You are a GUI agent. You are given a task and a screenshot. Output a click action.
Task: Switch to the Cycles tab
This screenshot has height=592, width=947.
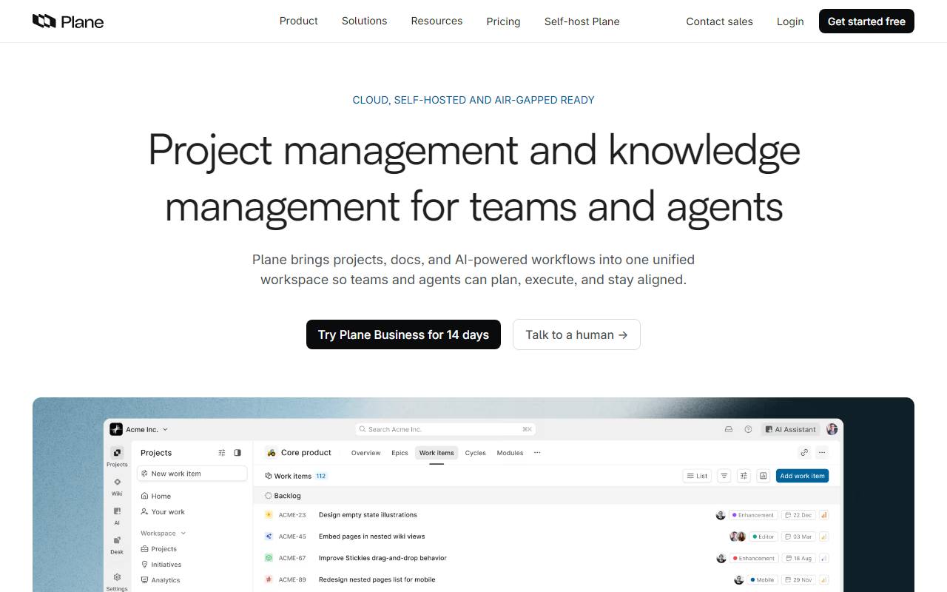click(476, 453)
